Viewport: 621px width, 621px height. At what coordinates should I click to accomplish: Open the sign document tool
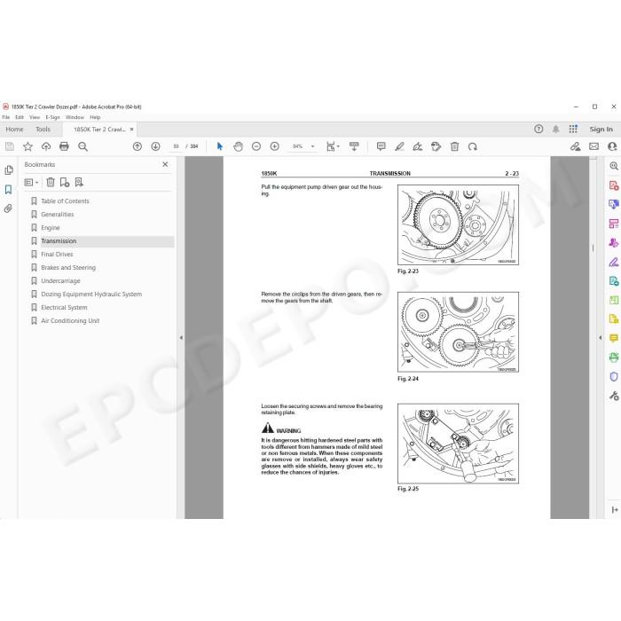click(418, 146)
